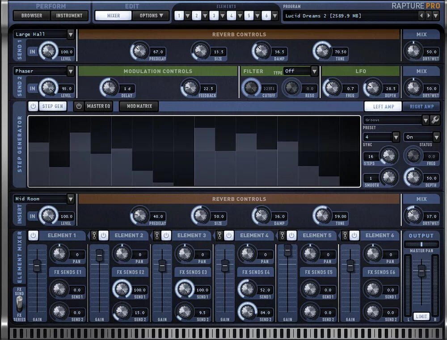Go to previous program arrow
This screenshot has height=340, width=447.
click(422, 16)
